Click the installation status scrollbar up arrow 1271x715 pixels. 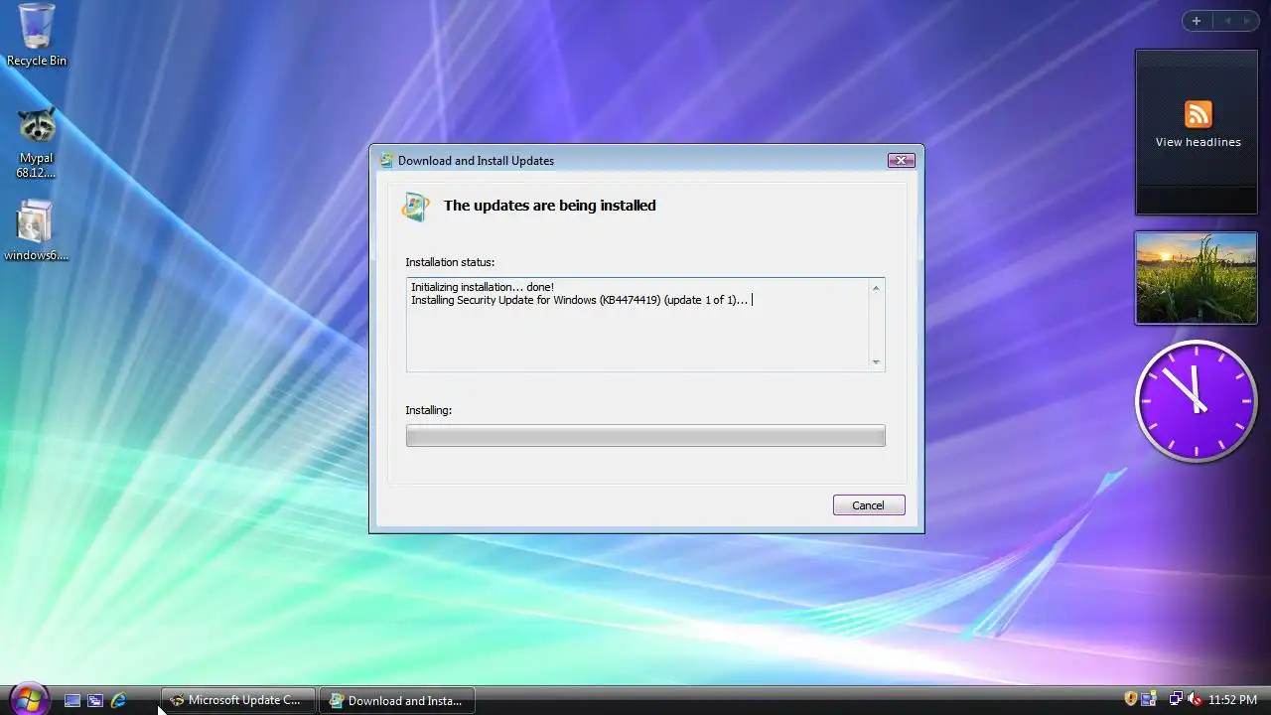point(876,288)
